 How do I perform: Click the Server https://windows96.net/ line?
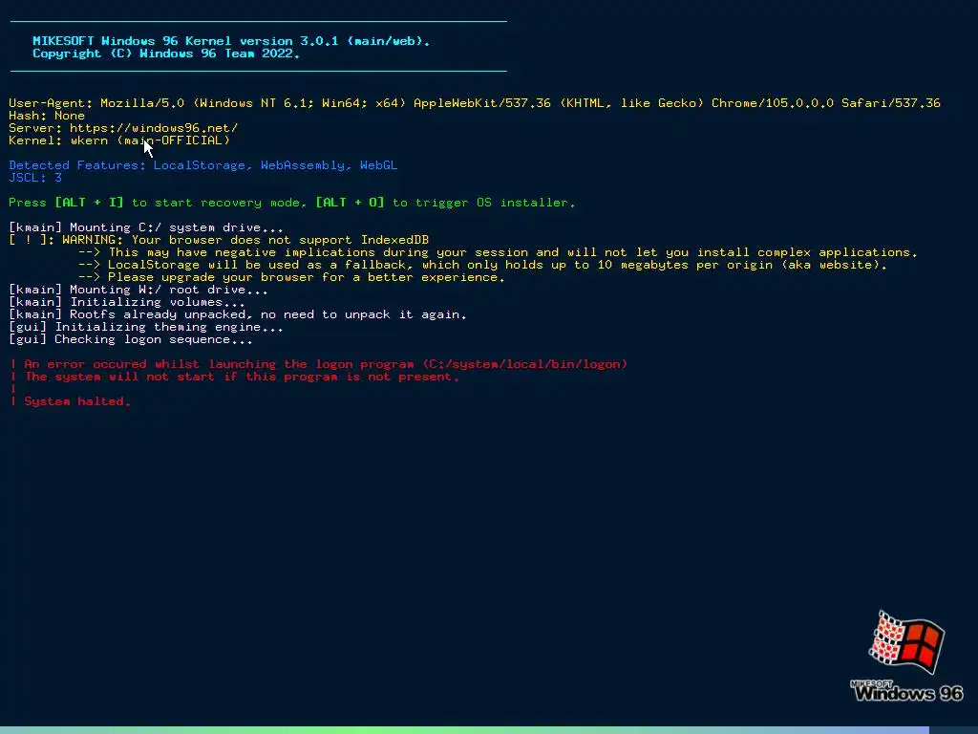(123, 128)
